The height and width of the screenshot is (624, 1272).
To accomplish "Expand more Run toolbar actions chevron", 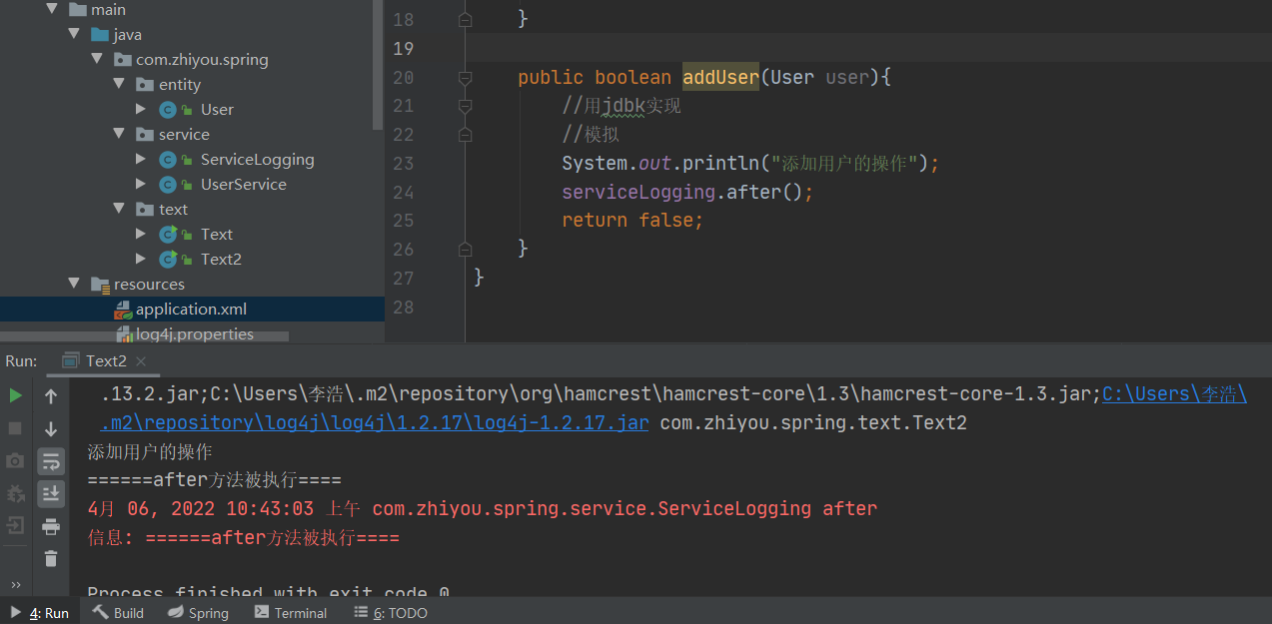I will coord(15,585).
